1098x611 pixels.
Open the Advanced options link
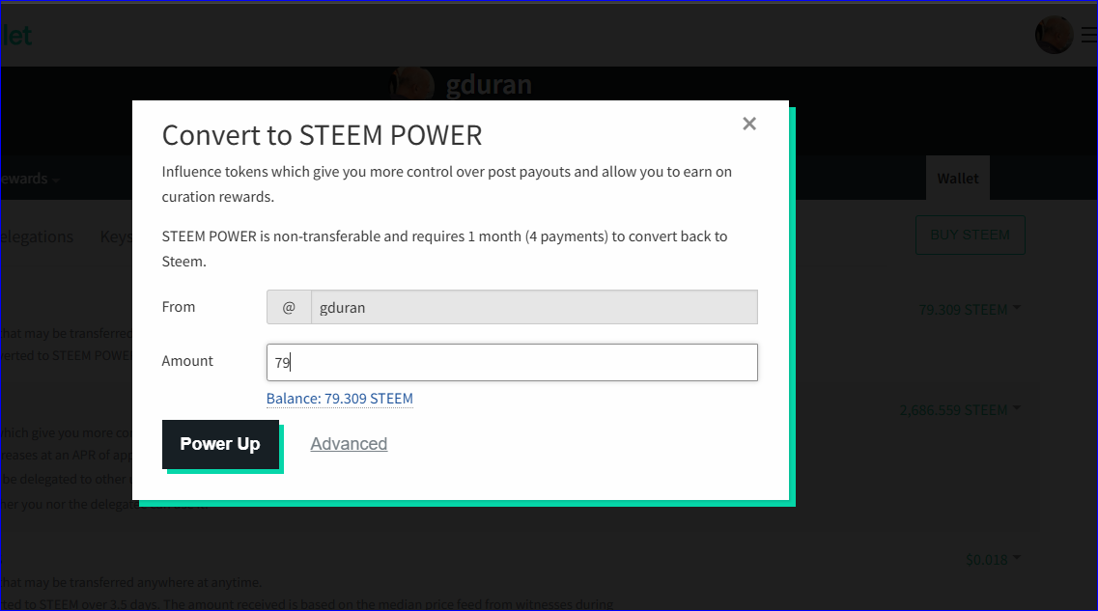pos(349,444)
